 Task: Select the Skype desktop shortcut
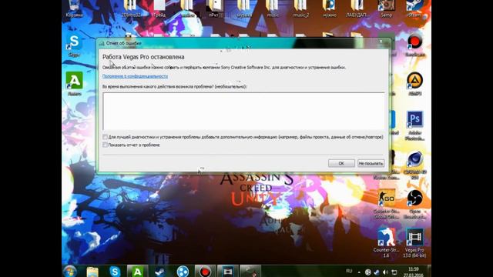pos(74,45)
